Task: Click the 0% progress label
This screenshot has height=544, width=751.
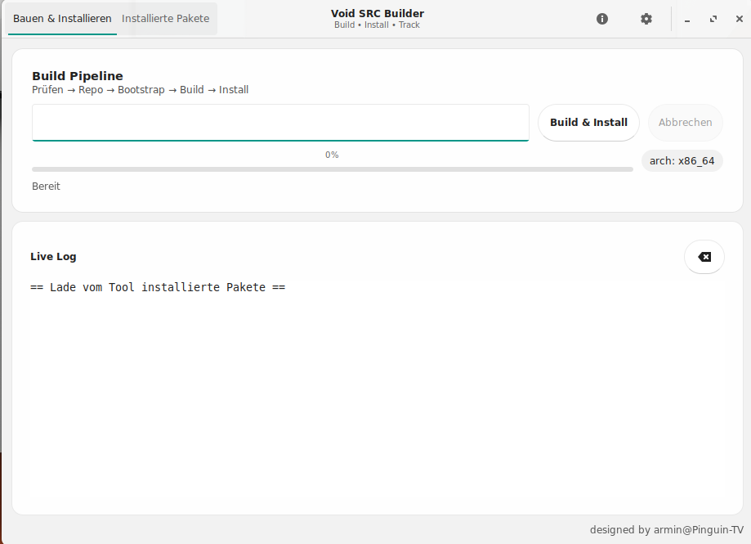Action: 332,155
